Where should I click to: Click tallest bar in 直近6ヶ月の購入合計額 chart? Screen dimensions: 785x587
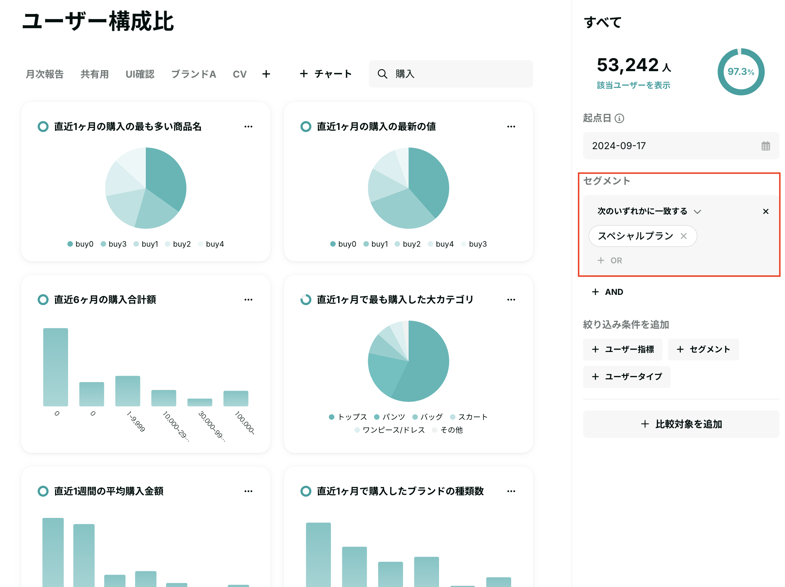click(x=56, y=367)
